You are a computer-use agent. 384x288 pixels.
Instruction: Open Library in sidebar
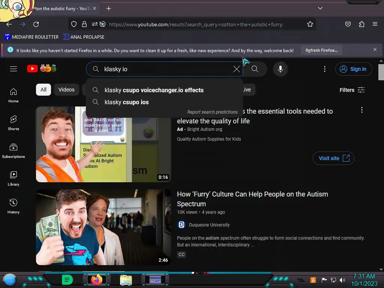13,178
